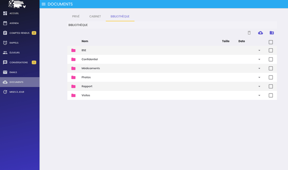
Task: Click the new folder icon
Action: pyautogui.click(x=272, y=33)
